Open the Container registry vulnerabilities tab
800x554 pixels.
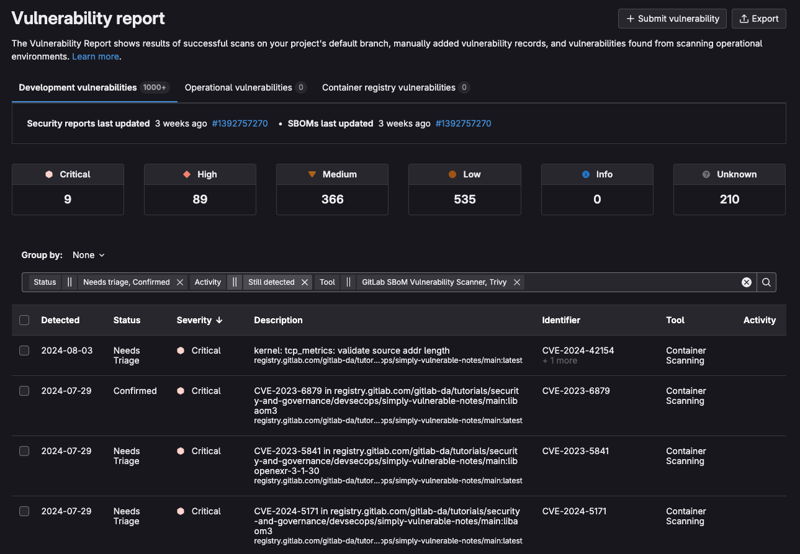pyautogui.click(x=388, y=87)
